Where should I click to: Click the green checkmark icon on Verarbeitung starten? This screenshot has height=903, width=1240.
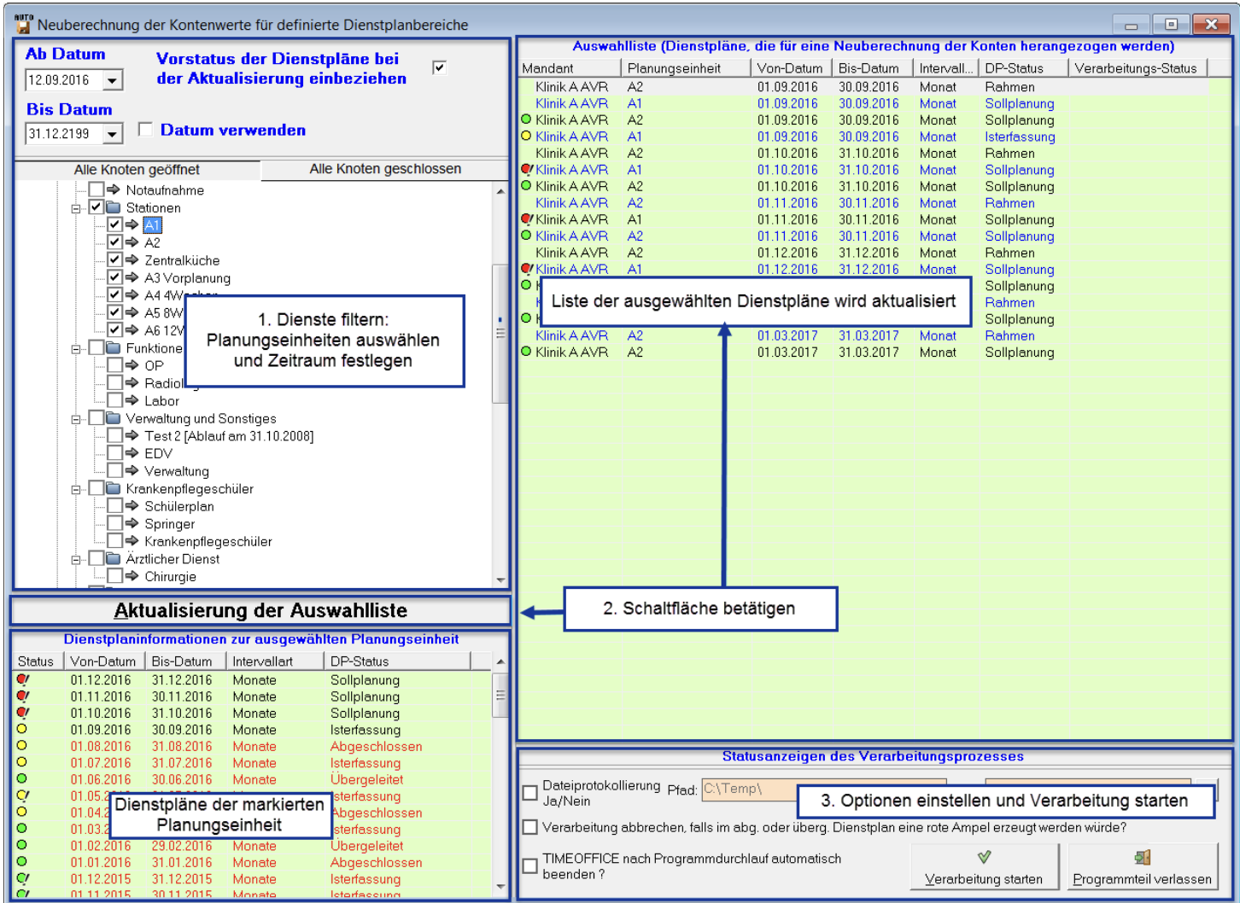click(984, 856)
